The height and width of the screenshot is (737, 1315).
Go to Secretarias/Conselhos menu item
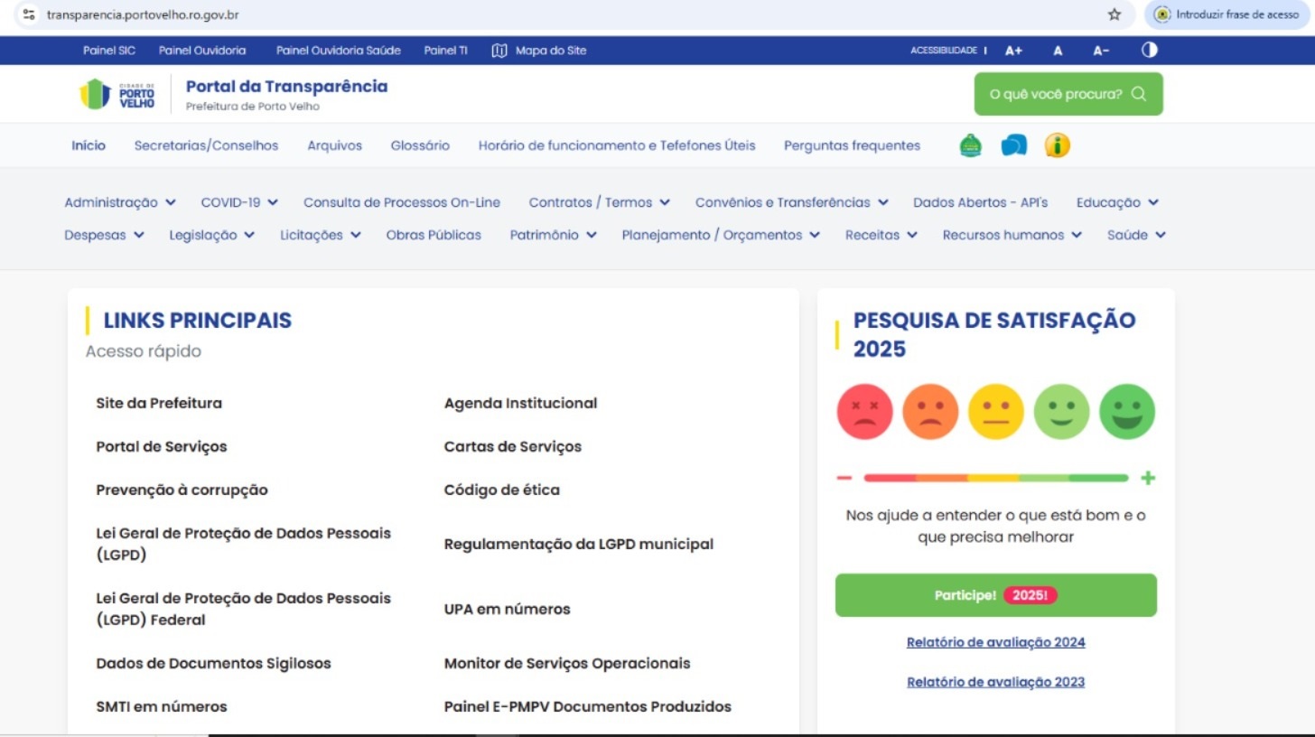[x=206, y=145]
